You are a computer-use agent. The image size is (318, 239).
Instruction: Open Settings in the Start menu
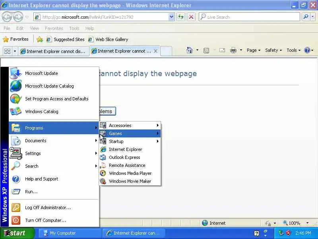point(54,153)
